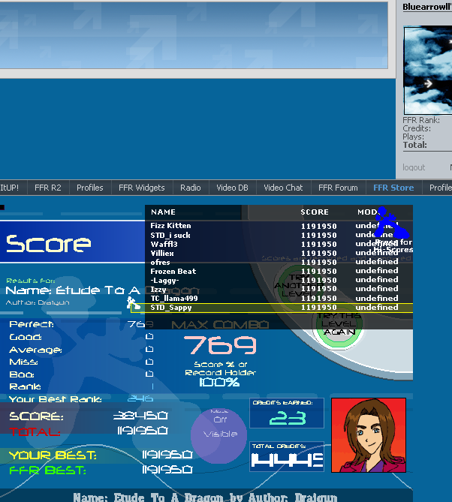Click the logout link
This screenshot has width=452, height=502.
point(414,167)
